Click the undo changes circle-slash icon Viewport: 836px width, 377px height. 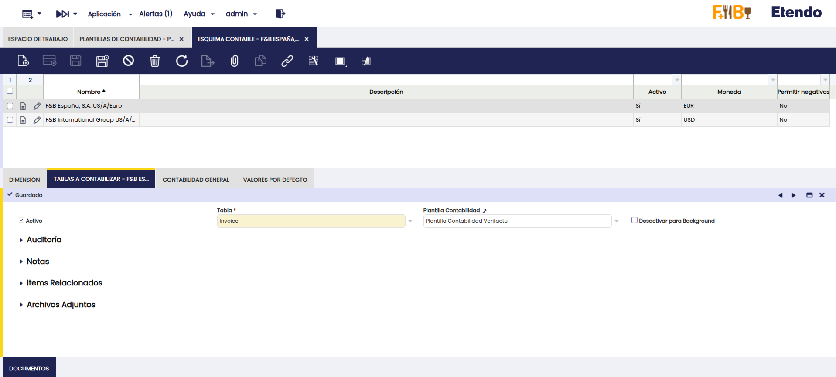point(128,61)
